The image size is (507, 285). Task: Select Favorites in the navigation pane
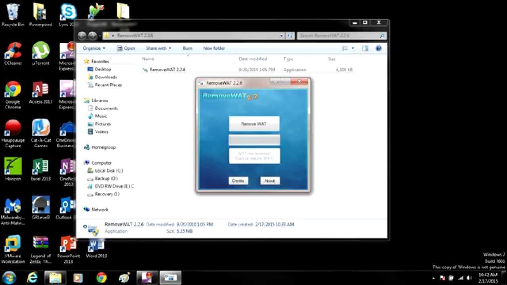[100, 61]
